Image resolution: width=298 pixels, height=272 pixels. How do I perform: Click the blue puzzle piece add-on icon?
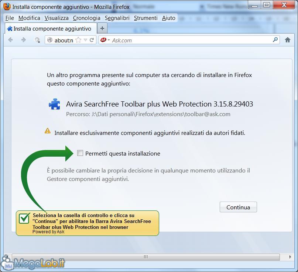(55, 104)
